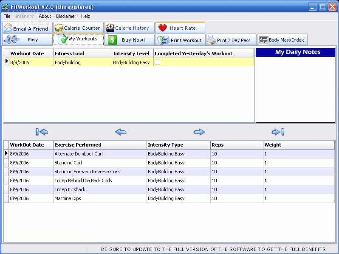Click the Exercise Performed column header
This screenshot has height=254, width=339.
[x=100, y=144]
